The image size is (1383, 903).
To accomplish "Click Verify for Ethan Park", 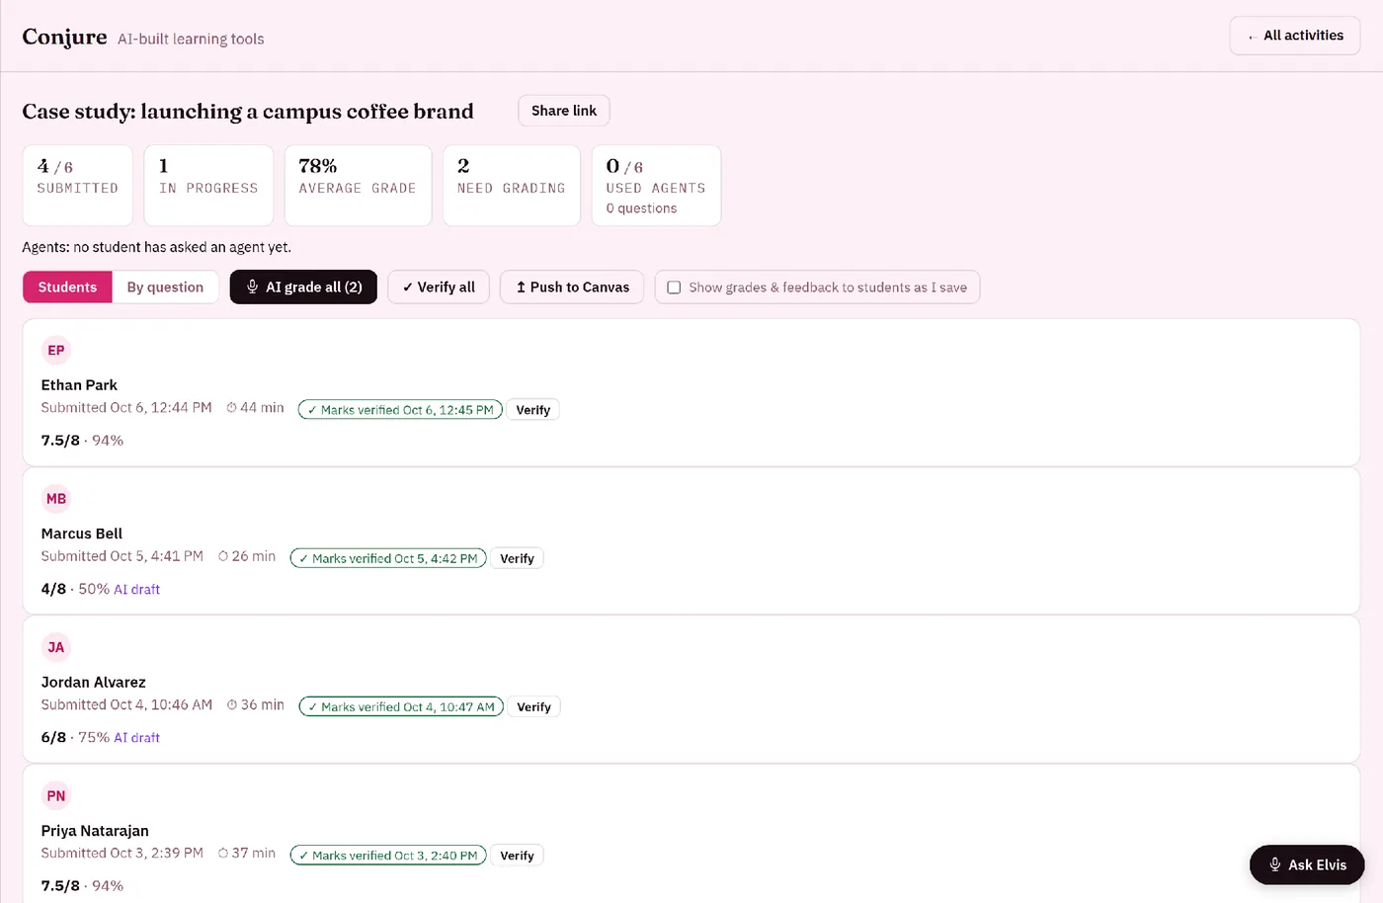I will [533, 410].
